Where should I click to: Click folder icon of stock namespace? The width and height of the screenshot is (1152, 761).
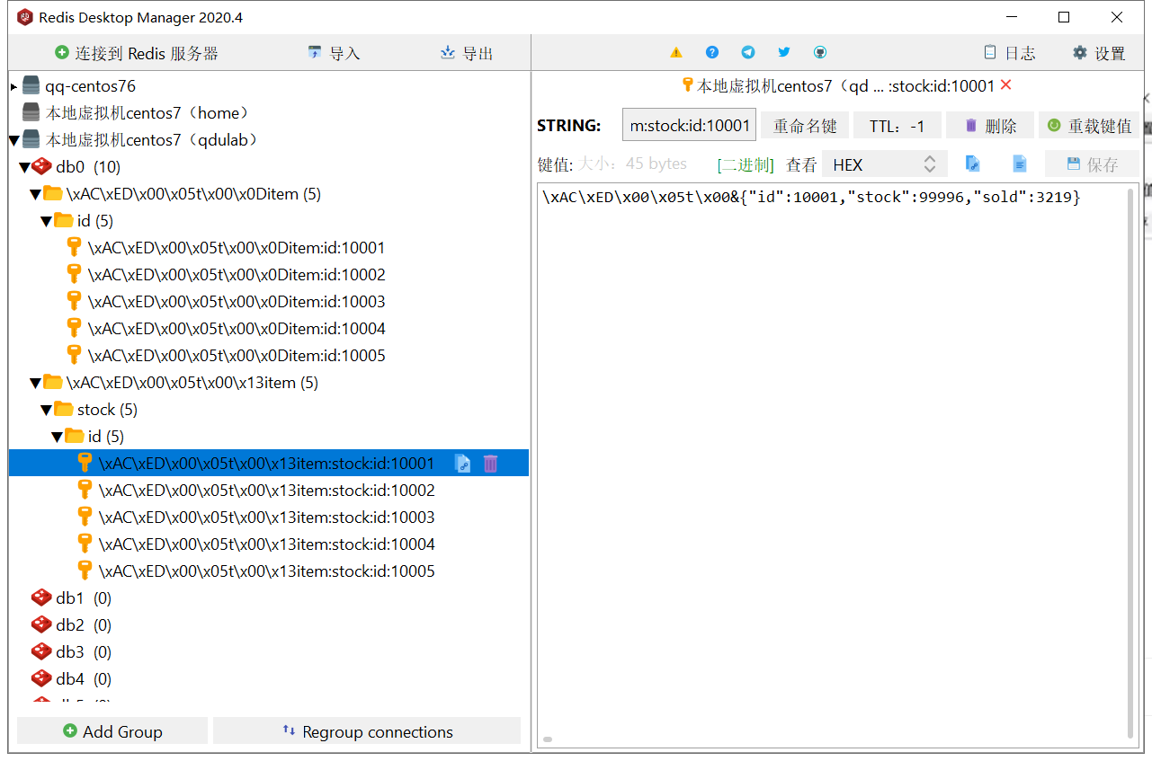click(63, 409)
